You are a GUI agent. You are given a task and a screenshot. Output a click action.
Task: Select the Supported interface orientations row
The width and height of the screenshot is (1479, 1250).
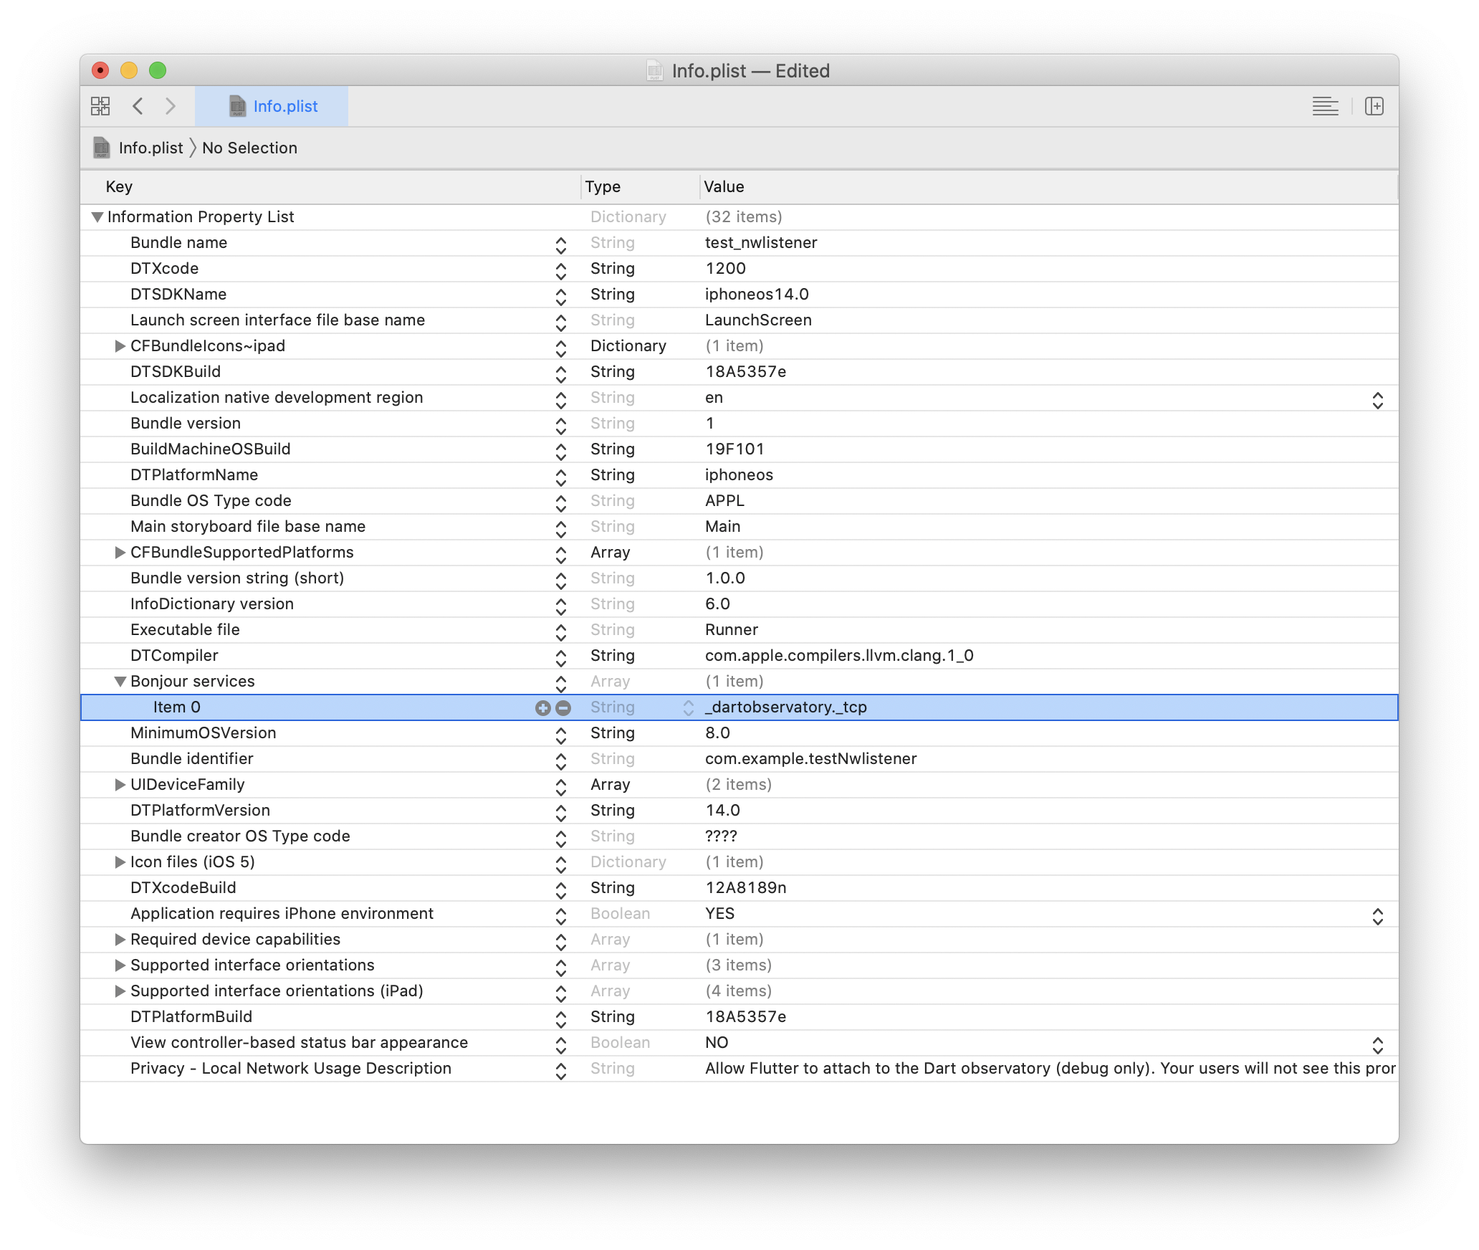coord(739,965)
